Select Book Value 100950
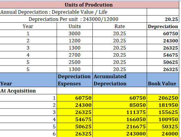Viewport: 181px width, 137px height. [x=163, y=119]
